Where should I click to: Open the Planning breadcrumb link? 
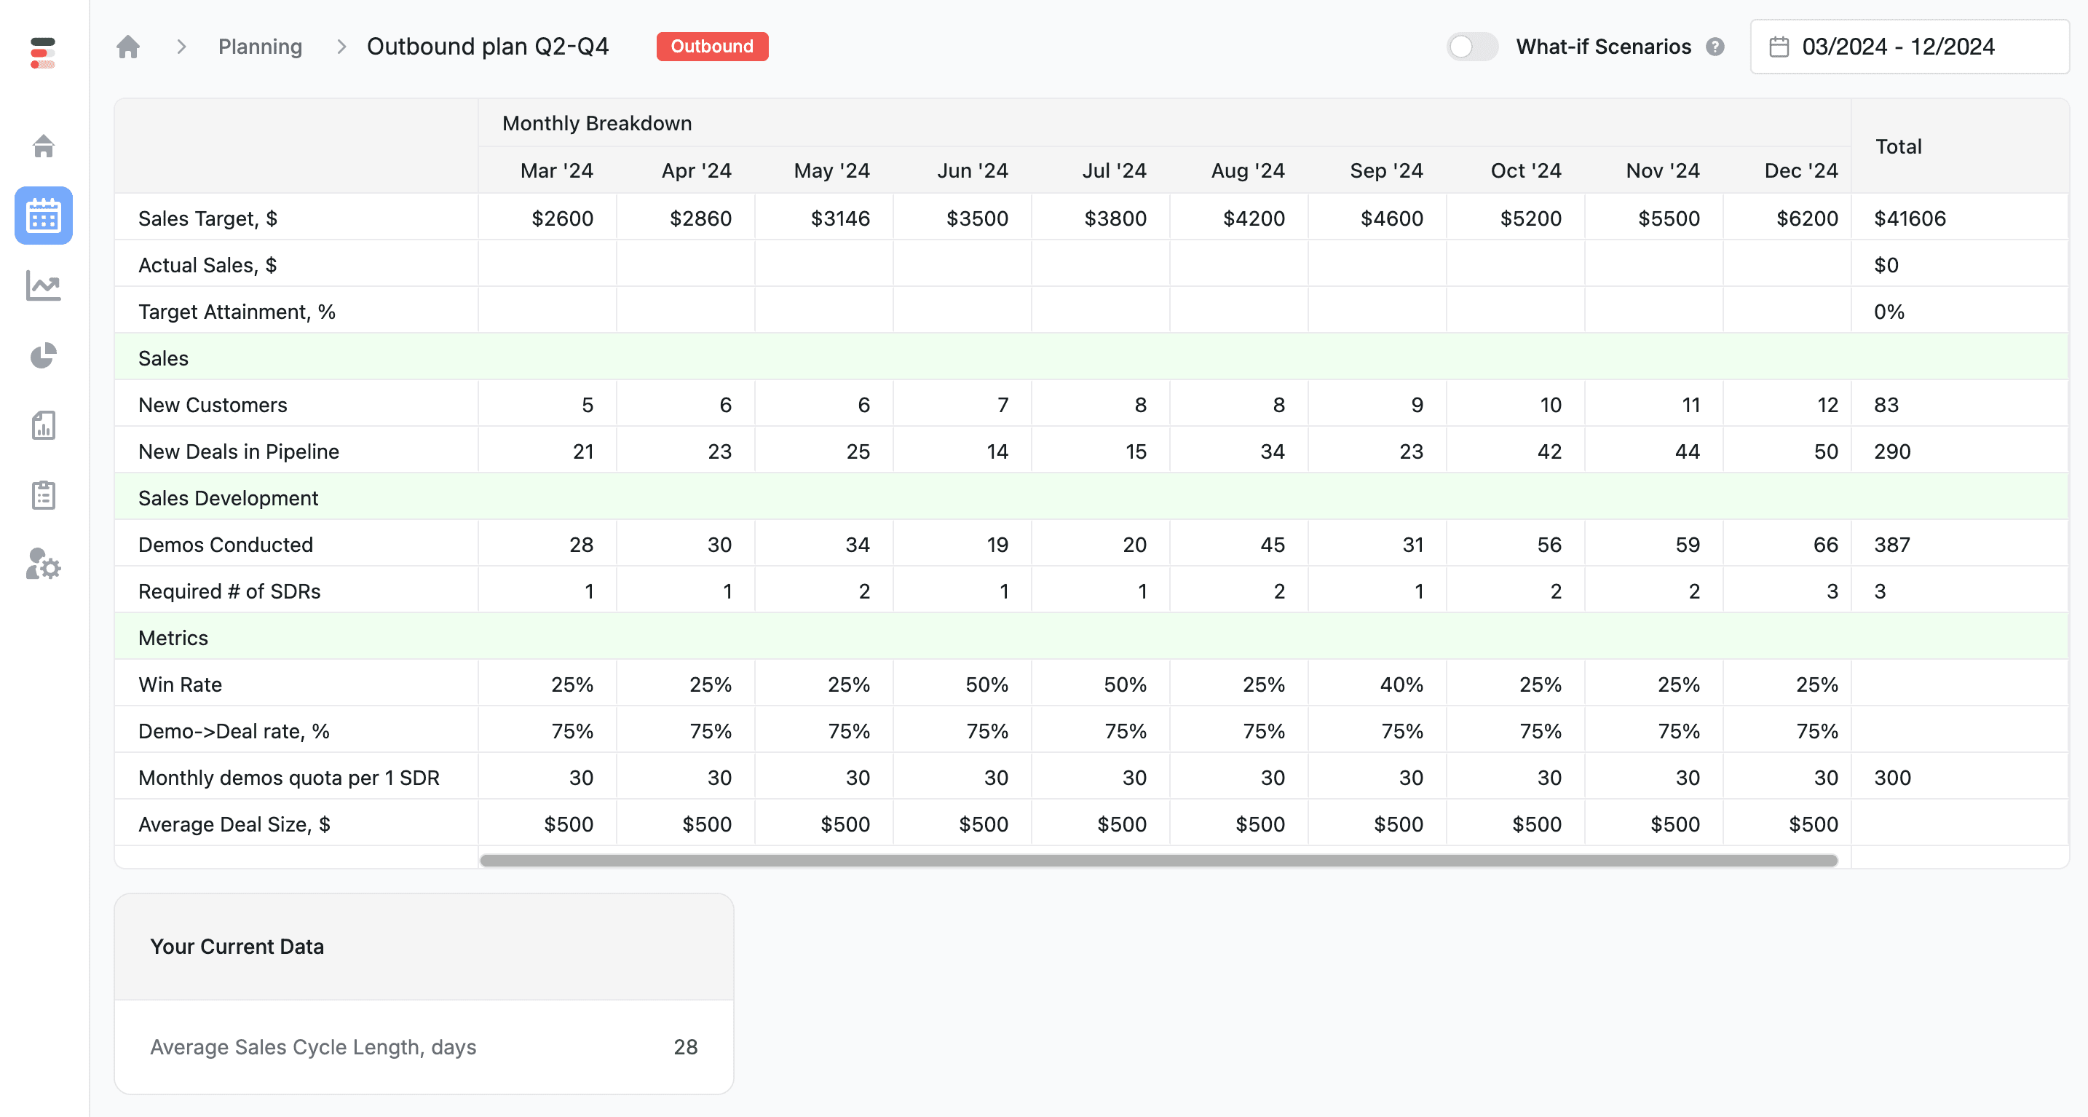(x=260, y=46)
